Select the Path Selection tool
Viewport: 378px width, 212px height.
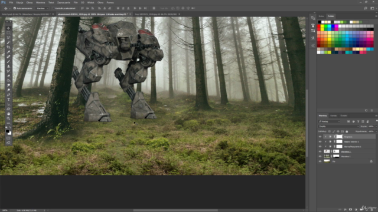coord(8,104)
